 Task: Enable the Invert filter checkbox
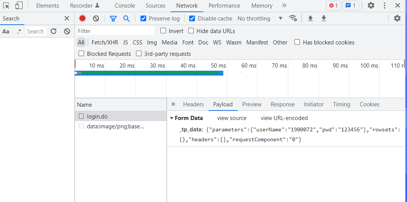163,31
